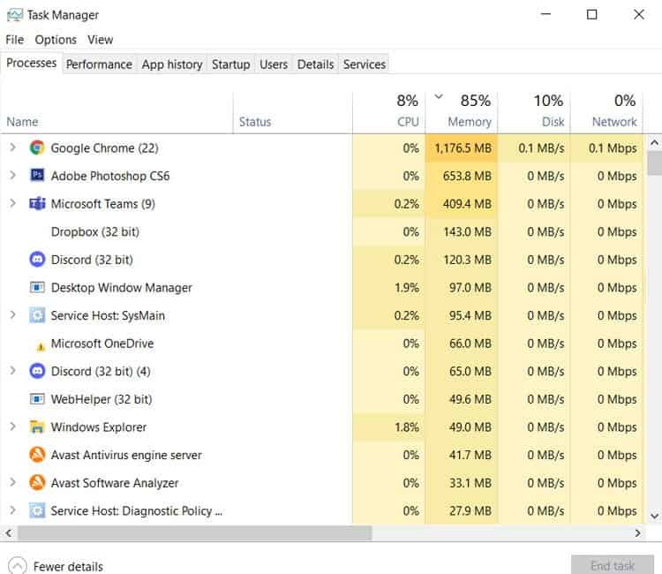Click the Microsoft OneDrive warning icon
The height and width of the screenshot is (574, 662).
41,347
